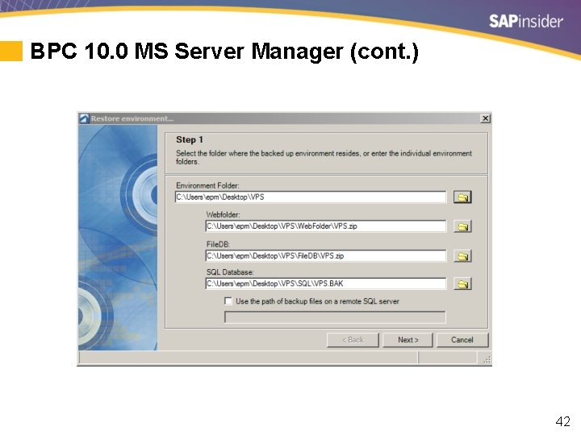Screen dimensions: 581x435
Task: Click the slide title BPC 10.0 MS Server Manager
Action: click(224, 51)
